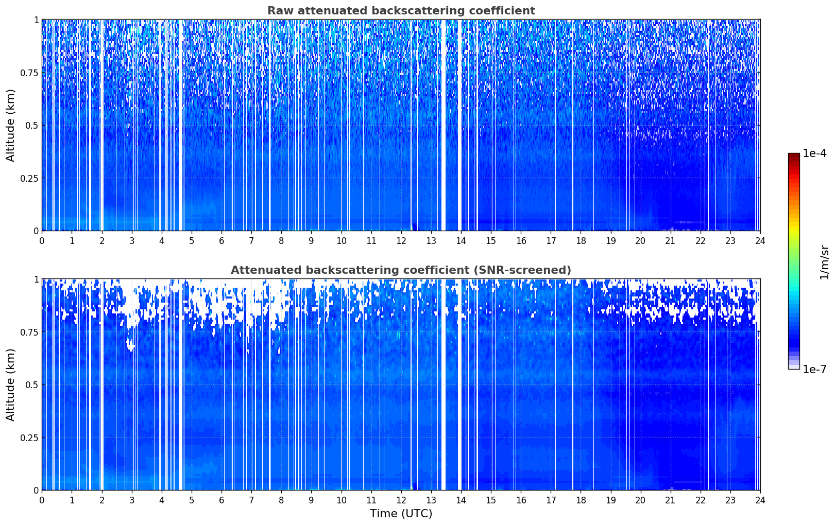Click the 'Raw attenuated backscattering coefficient' title
The width and height of the screenshot is (835, 525).
tap(401, 11)
